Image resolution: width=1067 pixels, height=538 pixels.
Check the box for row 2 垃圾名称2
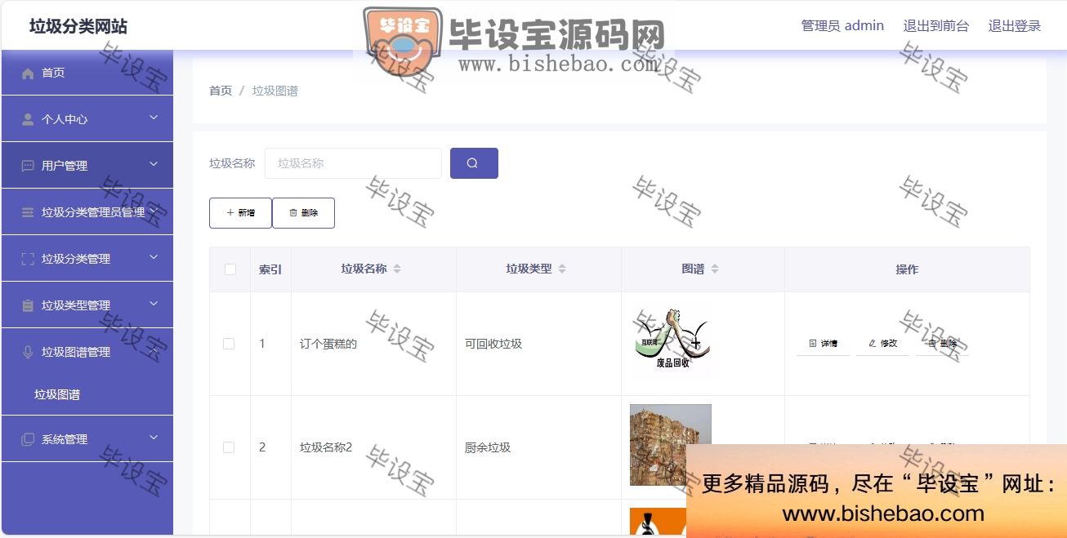point(229,447)
